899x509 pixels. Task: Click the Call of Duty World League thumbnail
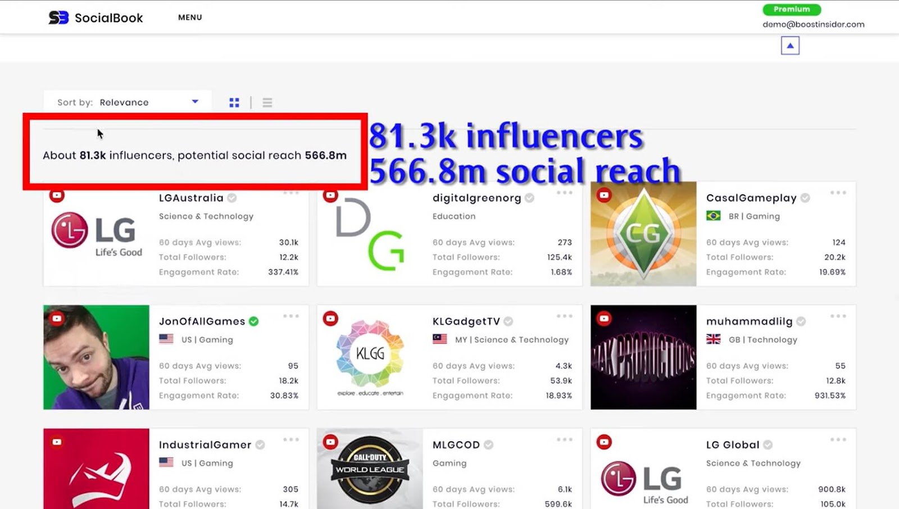[x=370, y=469]
